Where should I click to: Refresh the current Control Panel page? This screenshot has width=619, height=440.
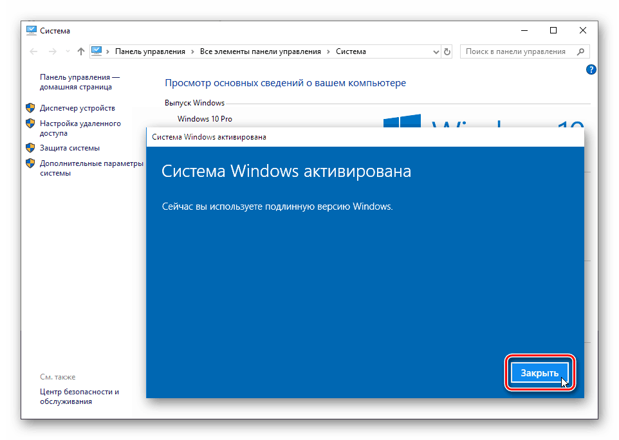tap(447, 51)
